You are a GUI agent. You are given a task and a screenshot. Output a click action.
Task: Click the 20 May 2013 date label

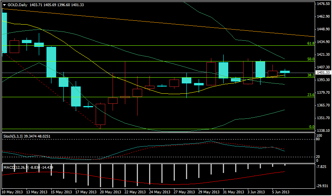pyautogui.click(x=110, y=192)
